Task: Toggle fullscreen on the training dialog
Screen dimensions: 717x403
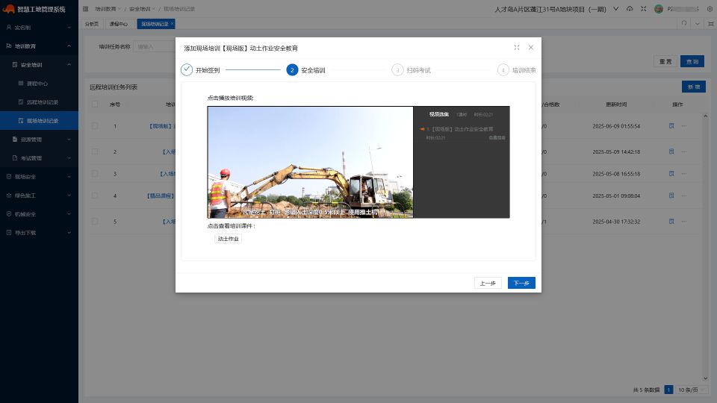Action: [x=517, y=48]
